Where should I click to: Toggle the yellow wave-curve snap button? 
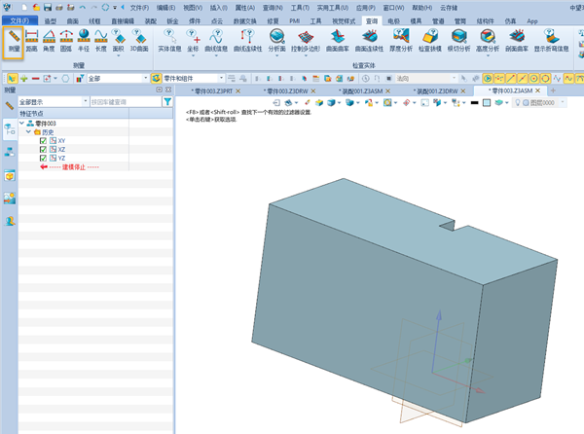(568, 78)
